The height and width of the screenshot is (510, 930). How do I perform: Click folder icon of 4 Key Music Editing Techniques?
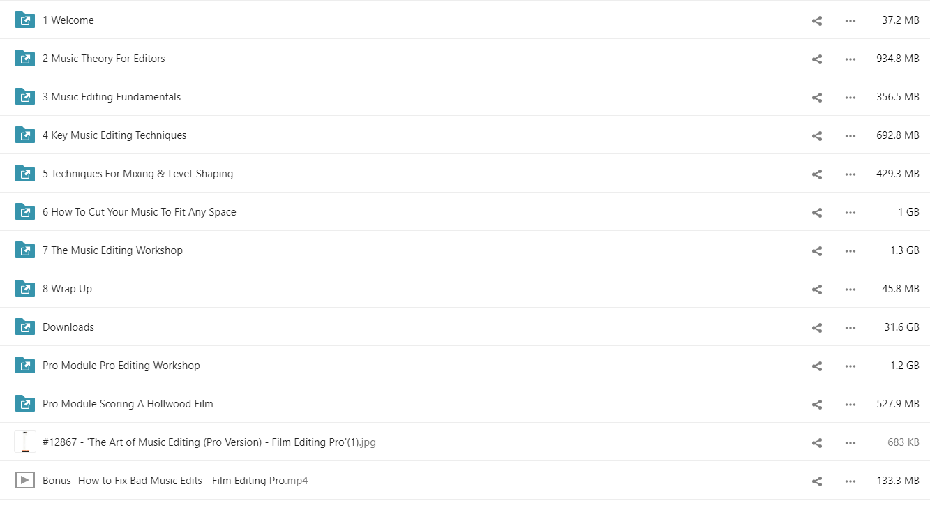point(25,135)
